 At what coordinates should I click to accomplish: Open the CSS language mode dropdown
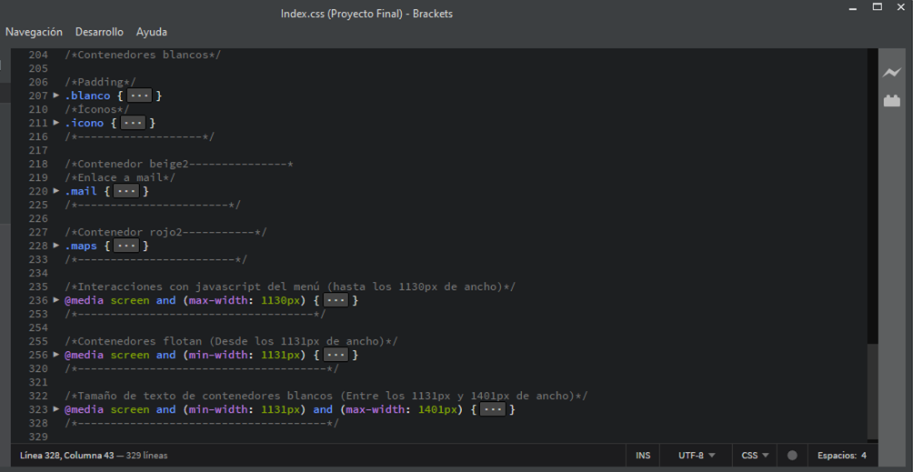click(x=755, y=456)
